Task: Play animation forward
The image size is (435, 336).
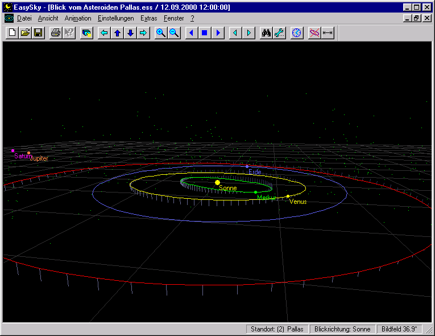Action: [217, 33]
